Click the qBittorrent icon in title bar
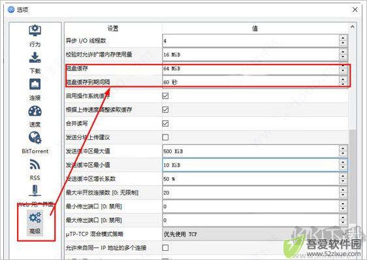The width and height of the screenshot is (367, 260). [x=11, y=10]
